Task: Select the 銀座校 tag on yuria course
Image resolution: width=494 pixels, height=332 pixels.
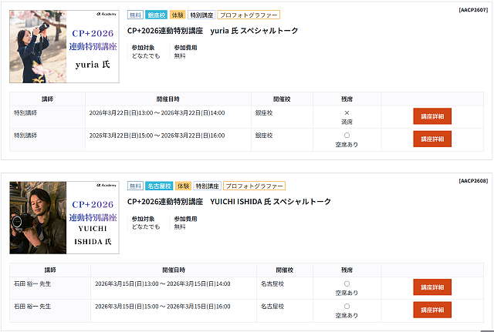Action: click(x=157, y=15)
